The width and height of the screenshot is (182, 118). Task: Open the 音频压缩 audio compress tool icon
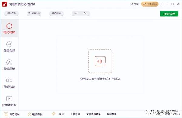click(9, 62)
